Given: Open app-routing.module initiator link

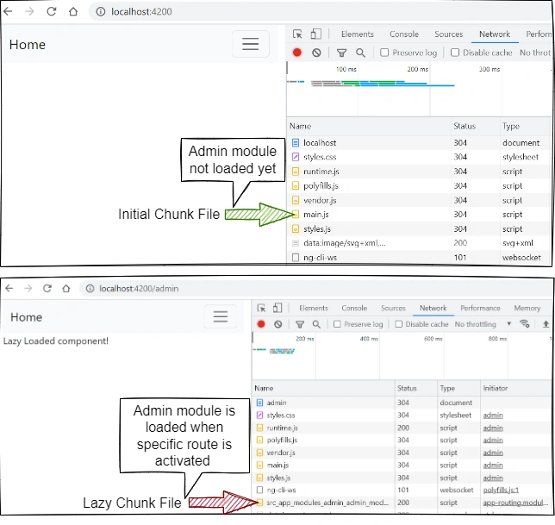Looking at the screenshot, I should 515,503.
